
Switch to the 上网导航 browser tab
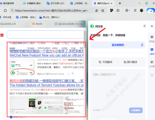pyautogui.click(x=78, y=3)
